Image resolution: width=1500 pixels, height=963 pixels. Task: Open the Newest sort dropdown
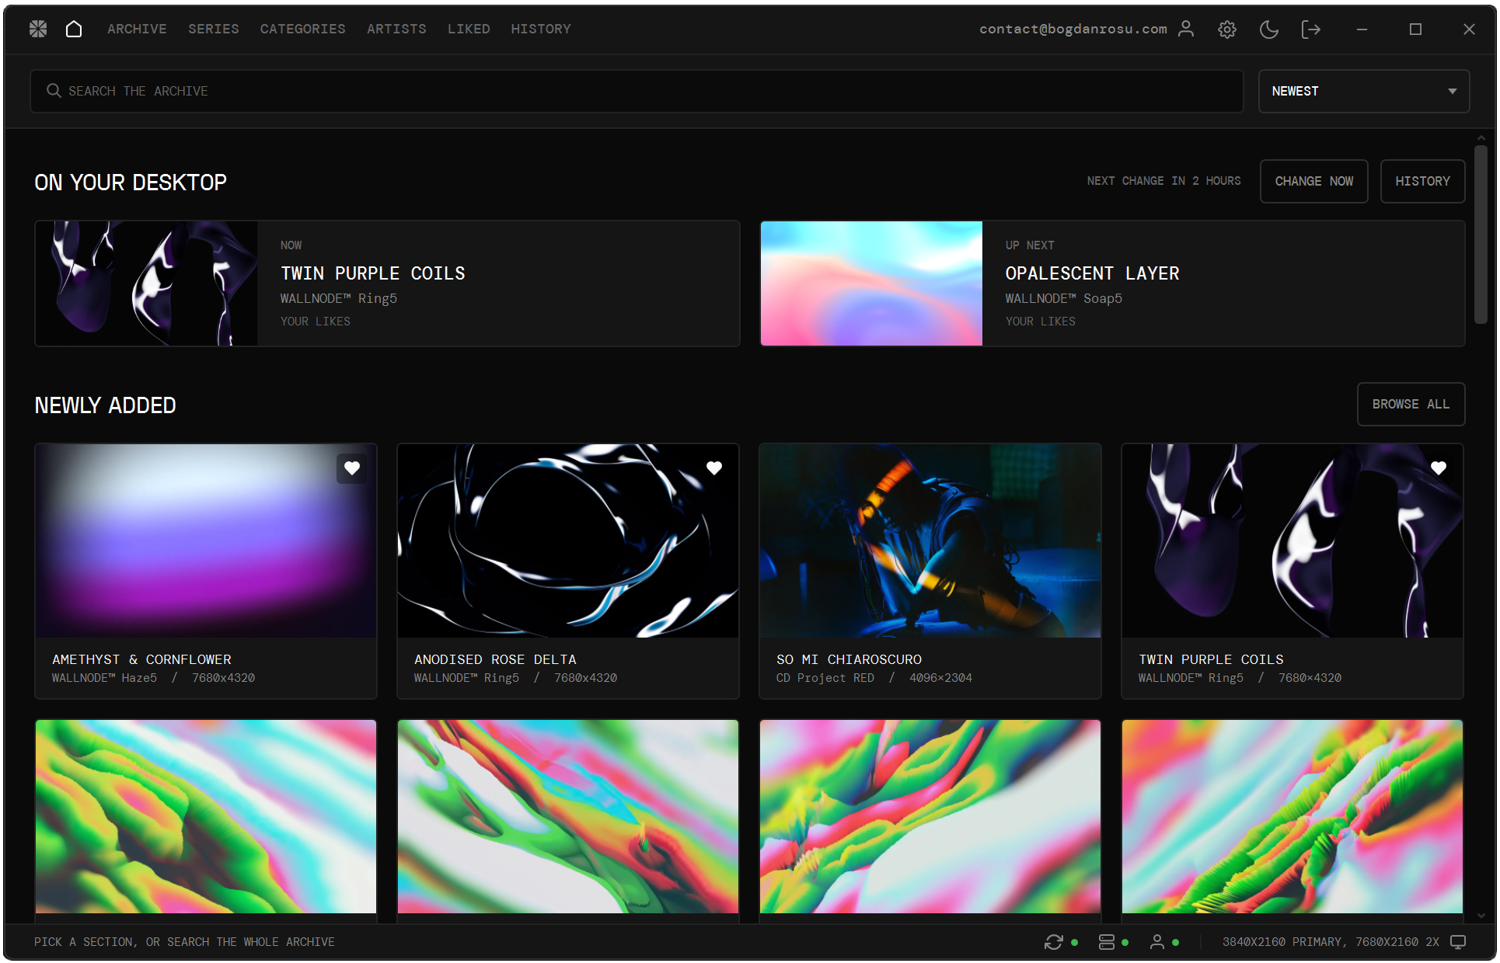point(1364,91)
